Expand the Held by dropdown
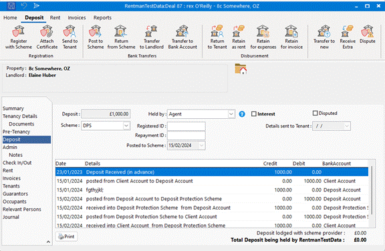This screenshot has width=385, height=251. 231,114
